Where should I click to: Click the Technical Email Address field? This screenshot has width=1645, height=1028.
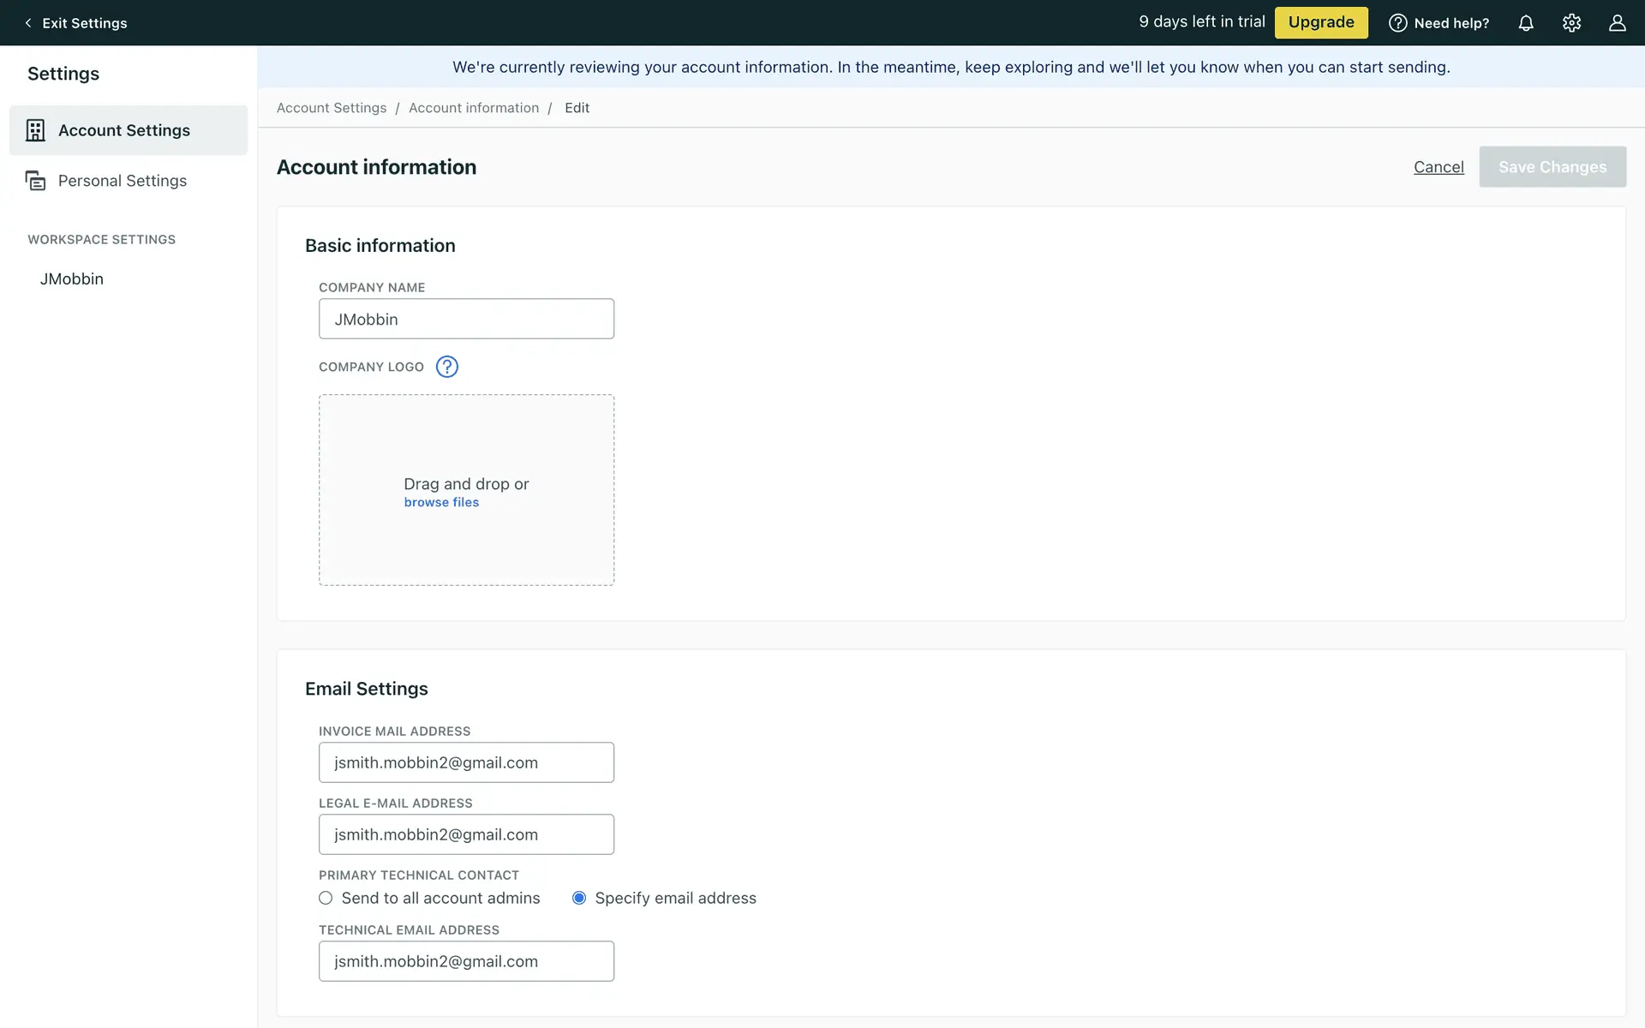coord(466,961)
